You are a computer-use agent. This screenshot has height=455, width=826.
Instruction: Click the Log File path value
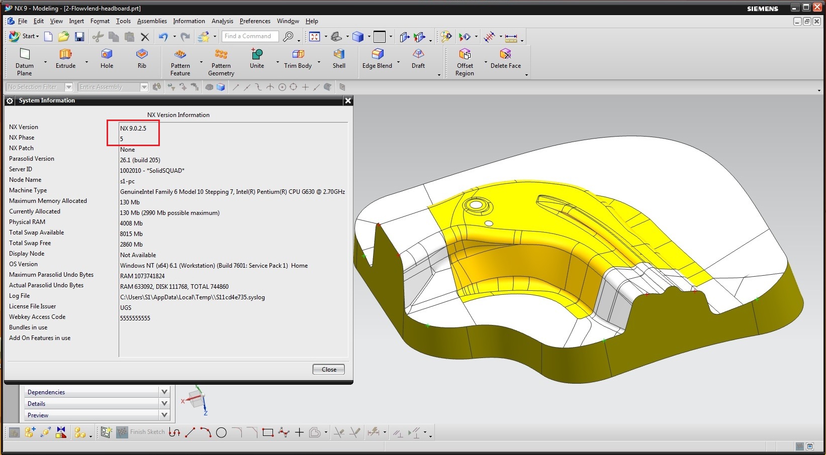(x=192, y=297)
